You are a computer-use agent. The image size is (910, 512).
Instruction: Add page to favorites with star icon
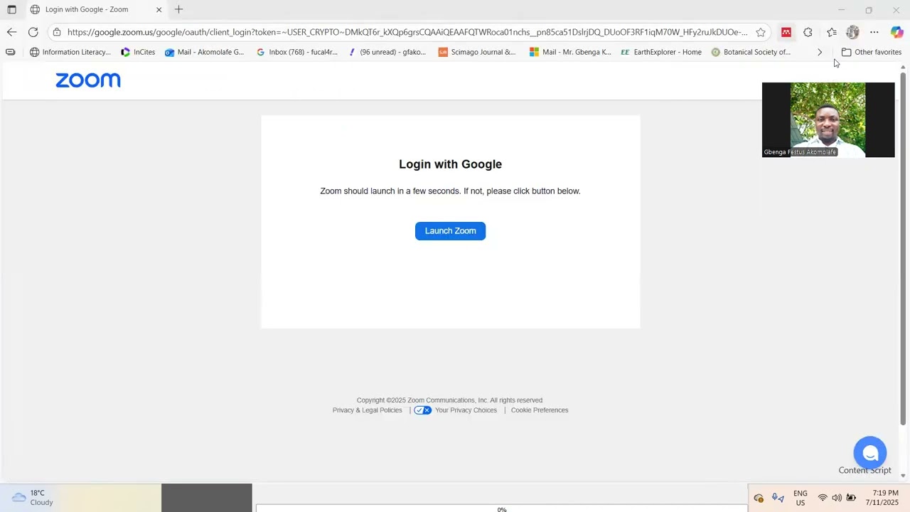pos(761,32)
